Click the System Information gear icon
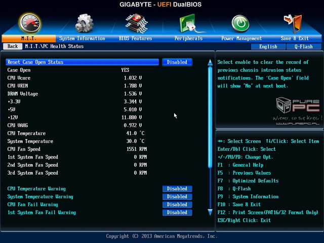324x243 pixels. (x=84, y=23)
